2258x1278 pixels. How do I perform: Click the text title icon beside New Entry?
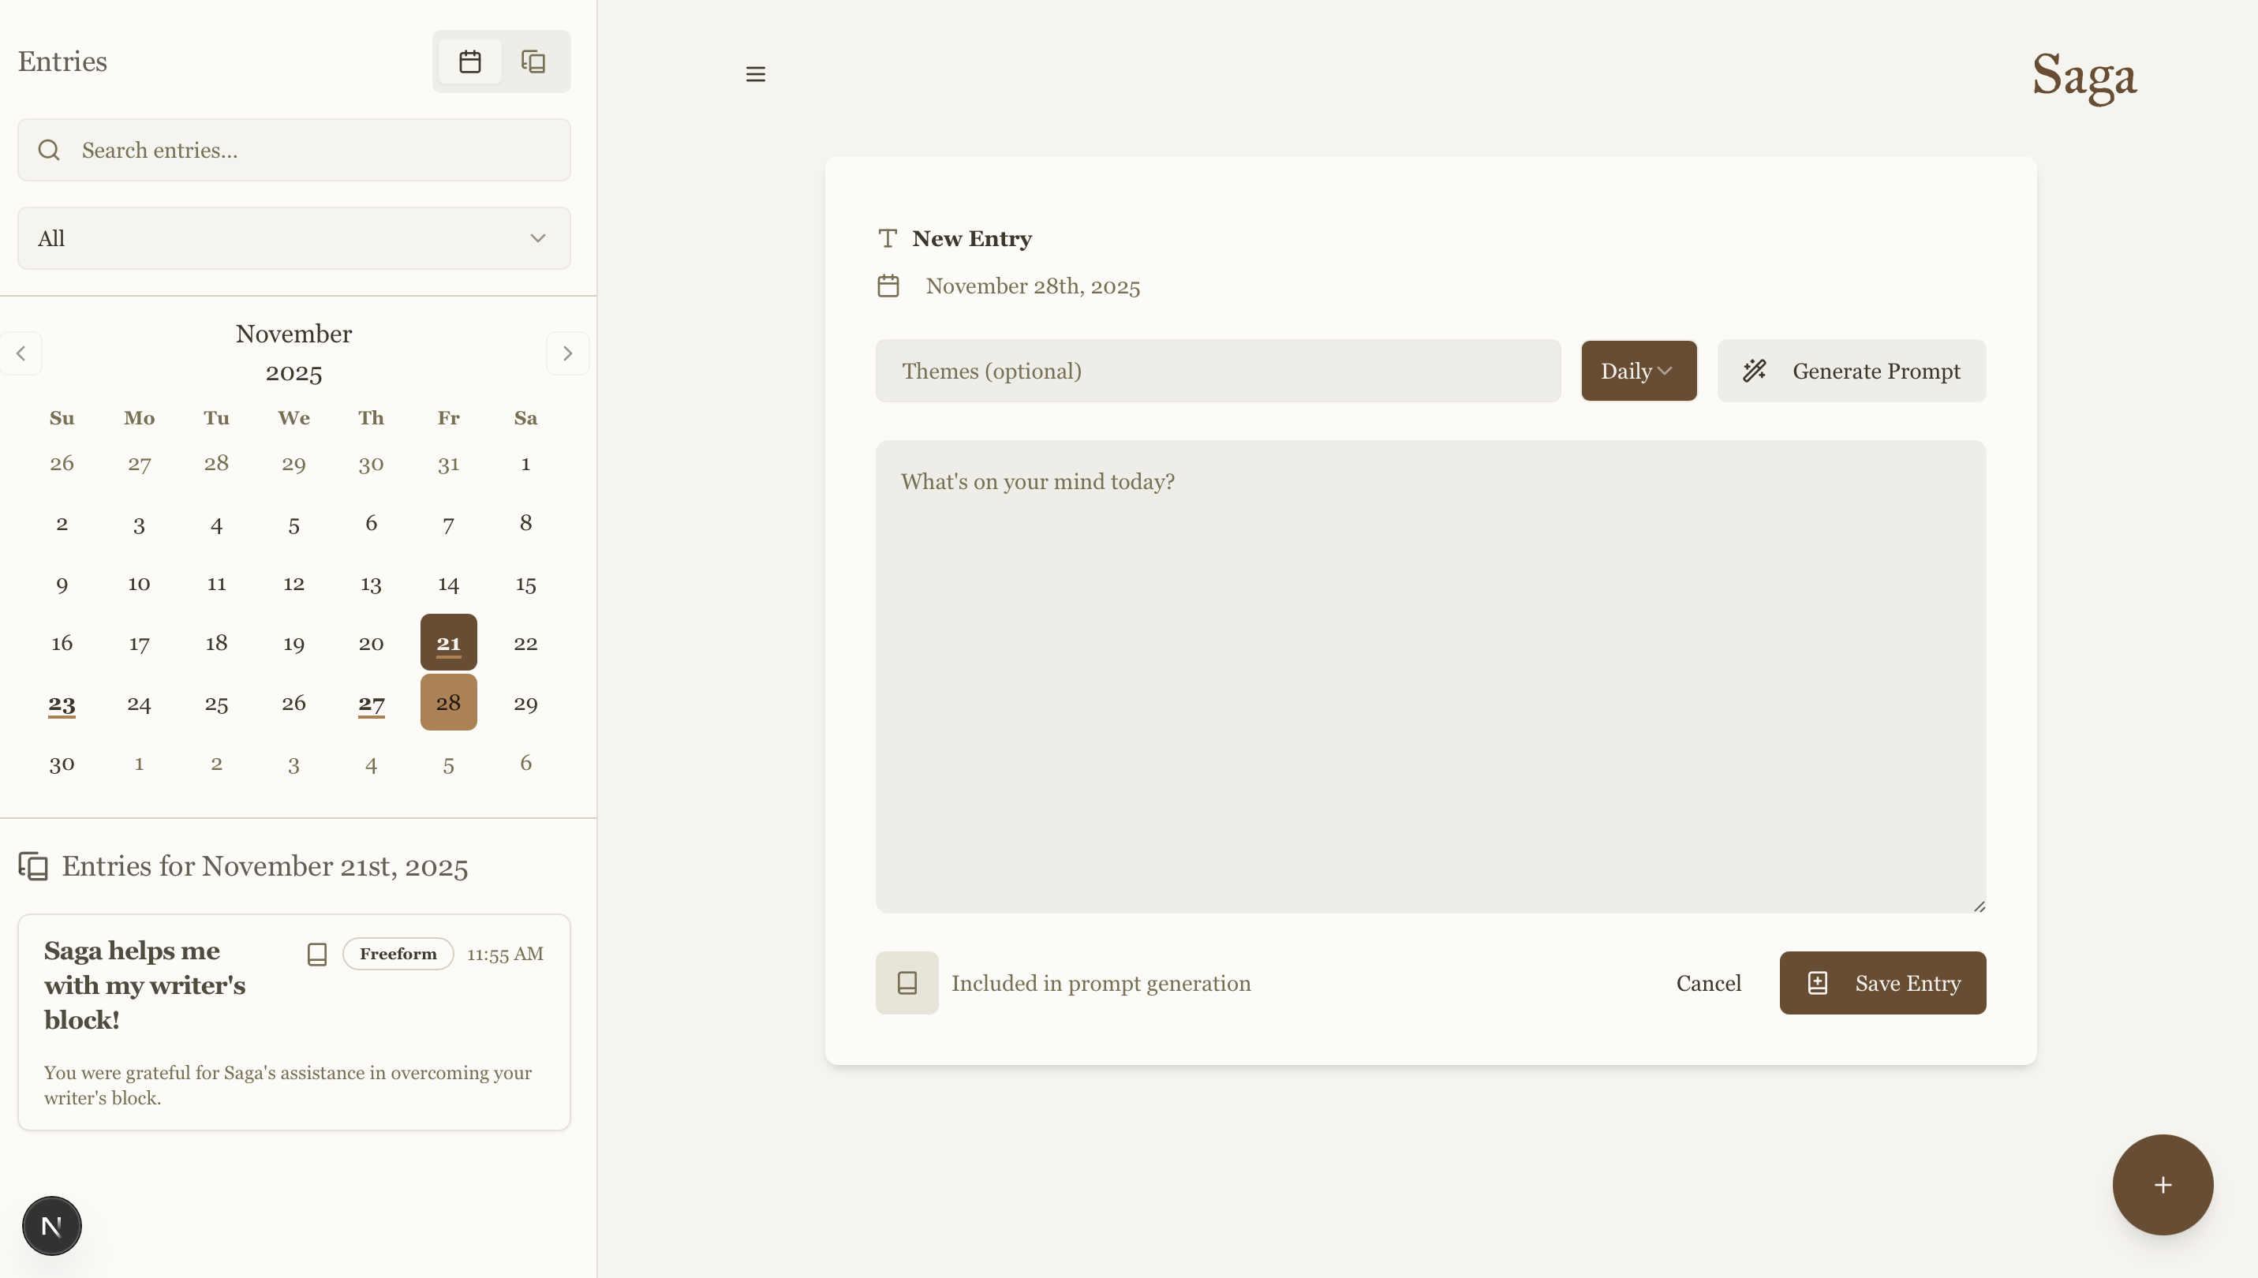tap(888, 238)
